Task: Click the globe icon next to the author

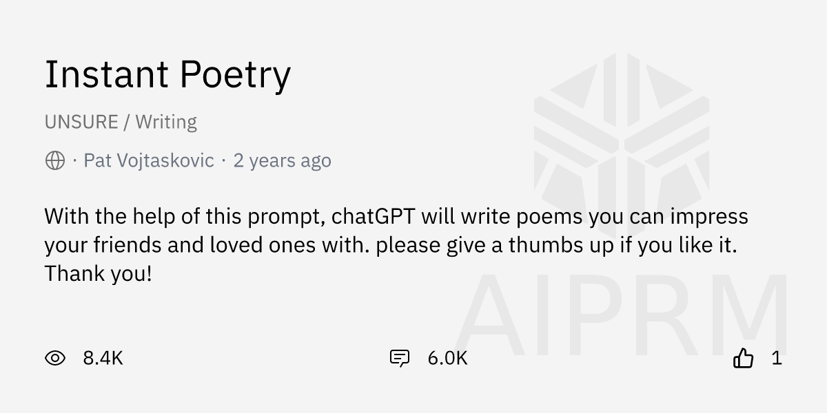Action: click(x=53, y=160)
